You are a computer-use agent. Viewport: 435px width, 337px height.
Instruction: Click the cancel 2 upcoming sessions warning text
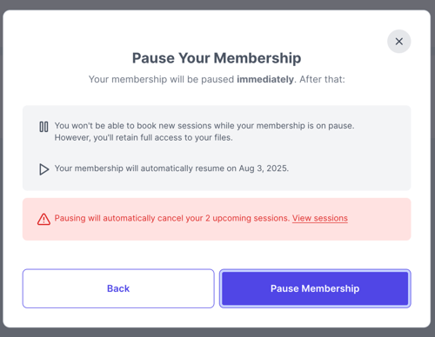172,218
